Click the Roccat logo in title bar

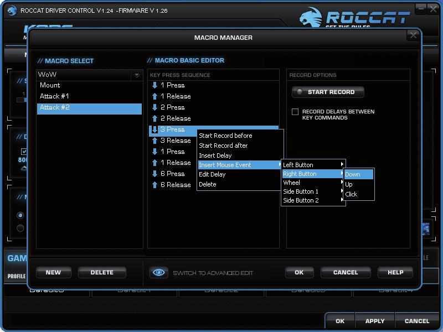click(x=12, y=11)
